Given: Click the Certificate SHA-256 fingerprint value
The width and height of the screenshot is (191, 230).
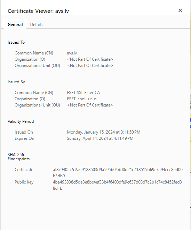Looking at the screenshot, I should [x=118, y=173].
